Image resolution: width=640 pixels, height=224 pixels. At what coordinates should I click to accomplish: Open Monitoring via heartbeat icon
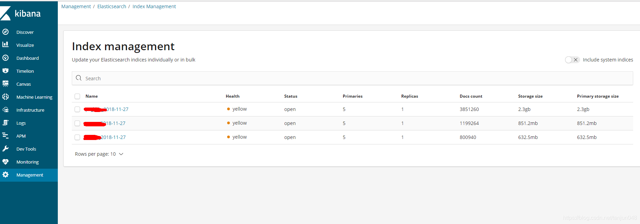[5, 162]
